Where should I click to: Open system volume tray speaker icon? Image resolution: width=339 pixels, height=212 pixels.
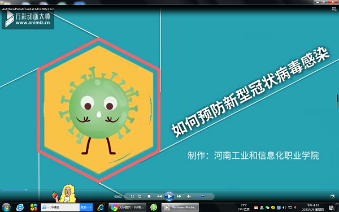(x=284, y=207)
